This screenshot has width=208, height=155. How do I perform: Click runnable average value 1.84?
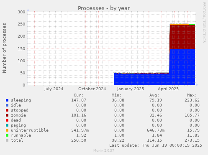[x=157, y=135]
